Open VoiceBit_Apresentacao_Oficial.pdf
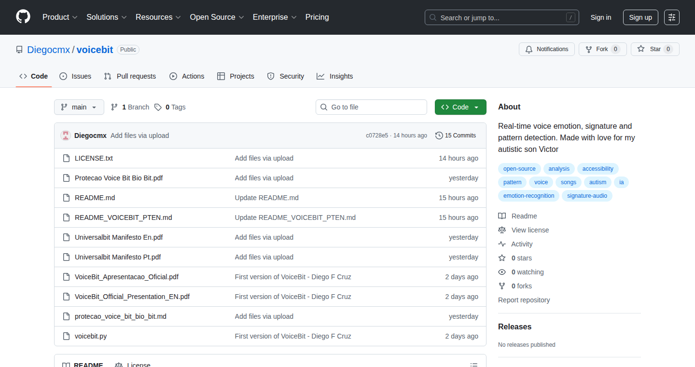Screen dimensions: 695x367 coord(126,277)
